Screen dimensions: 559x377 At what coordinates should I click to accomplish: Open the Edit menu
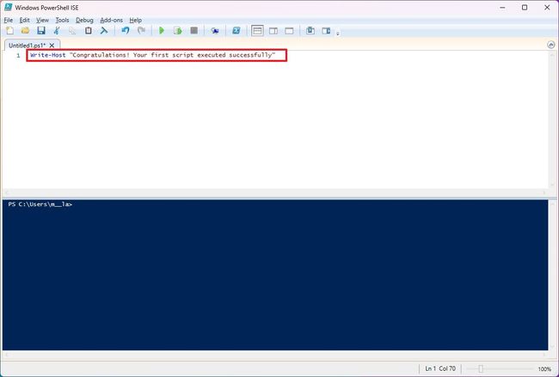tap(25, 21)
